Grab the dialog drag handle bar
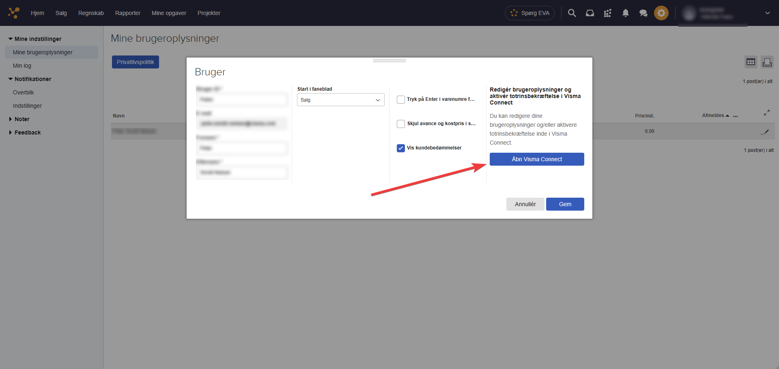779x369 pixels. (389, 60)
